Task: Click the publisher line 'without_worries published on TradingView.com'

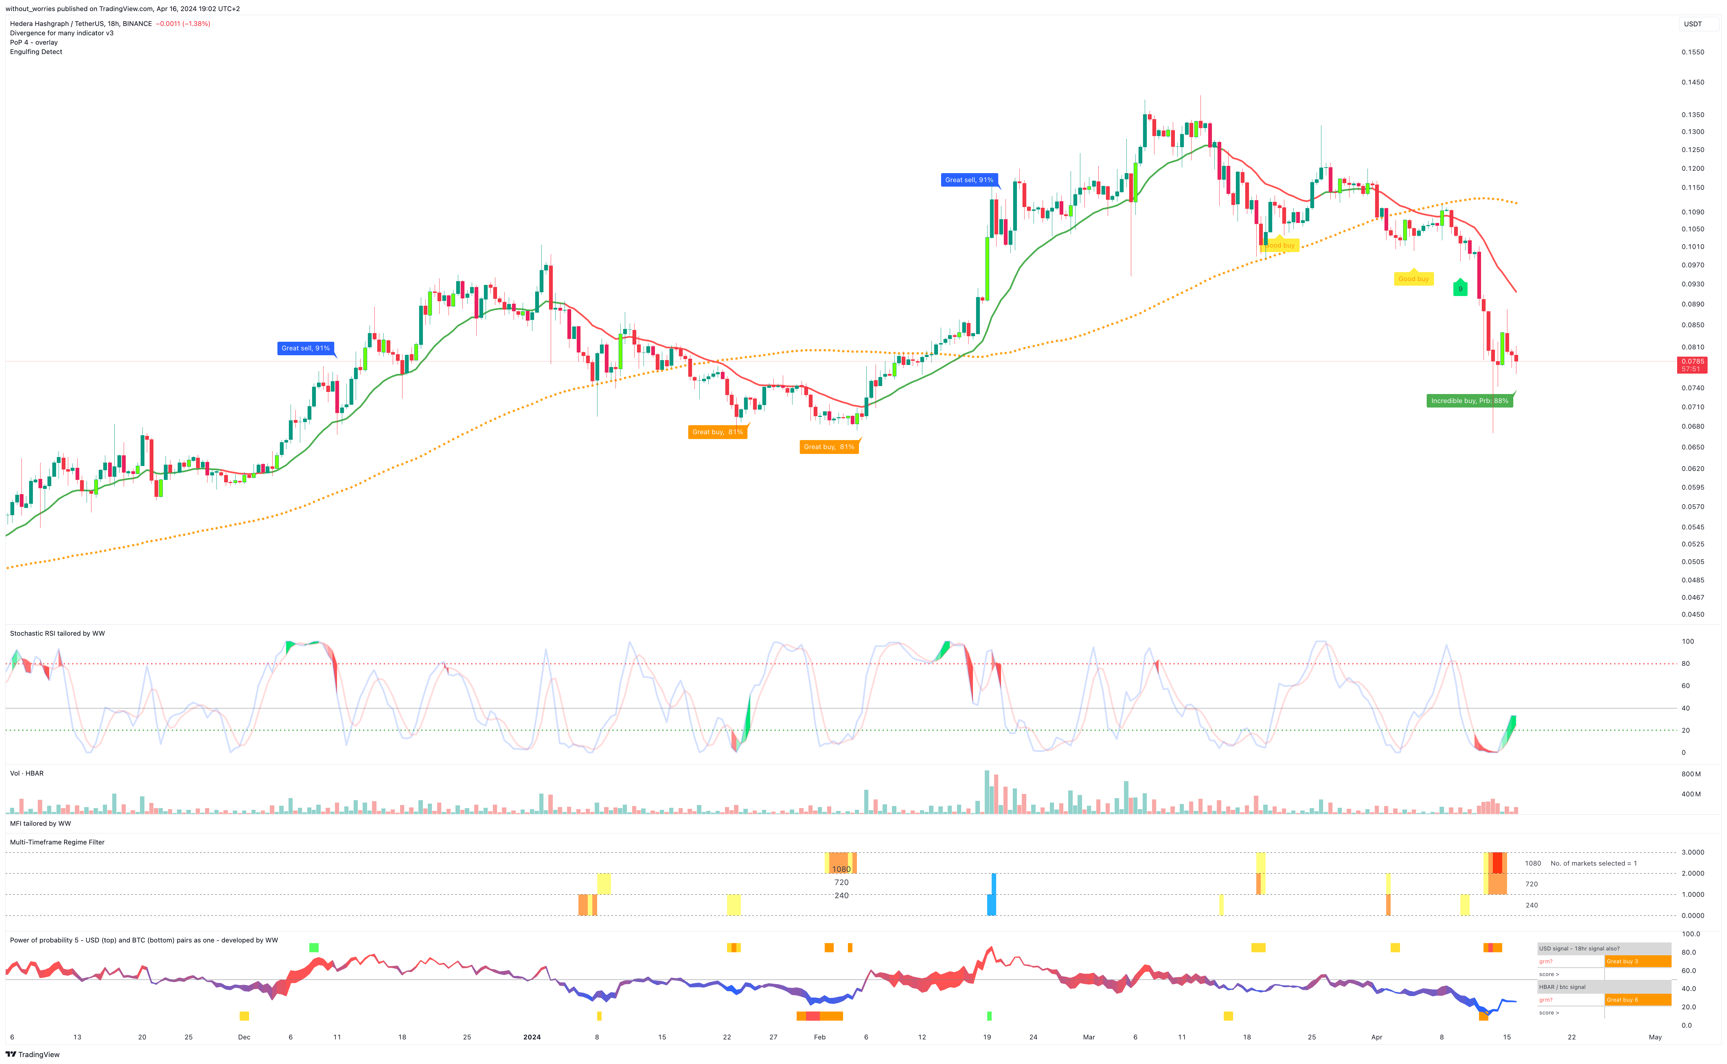Action: (79, 9)
